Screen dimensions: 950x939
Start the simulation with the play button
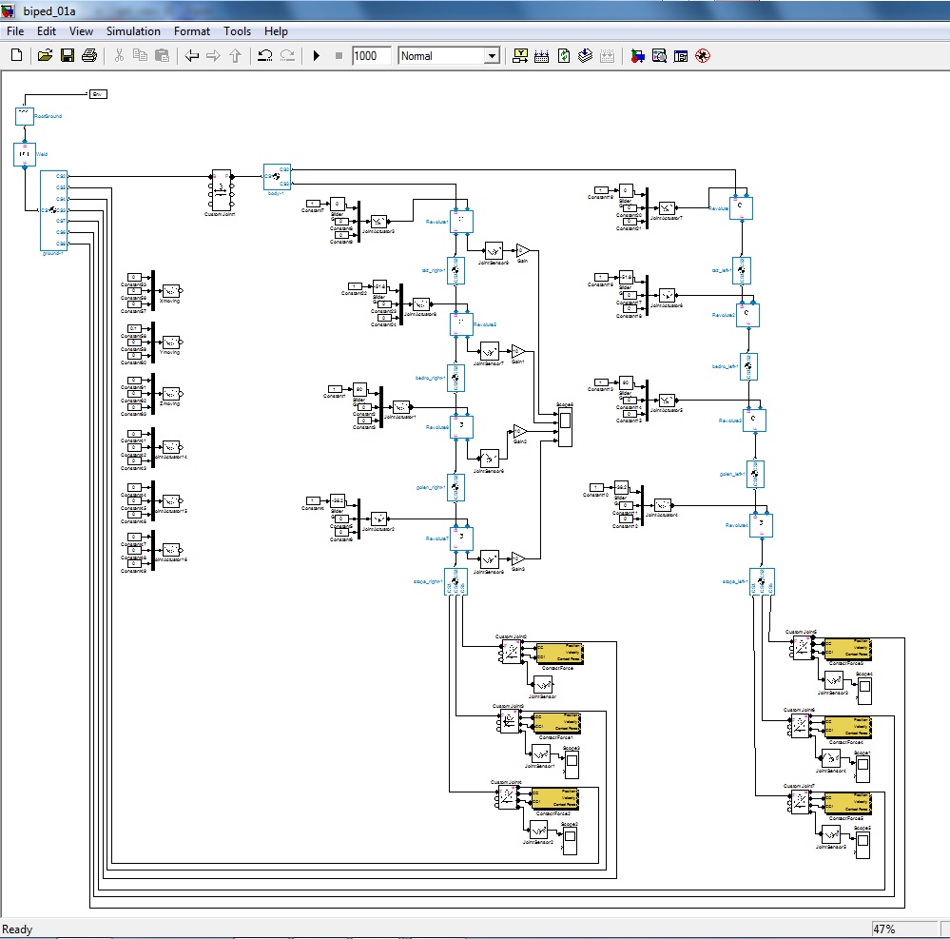[317, 56]
